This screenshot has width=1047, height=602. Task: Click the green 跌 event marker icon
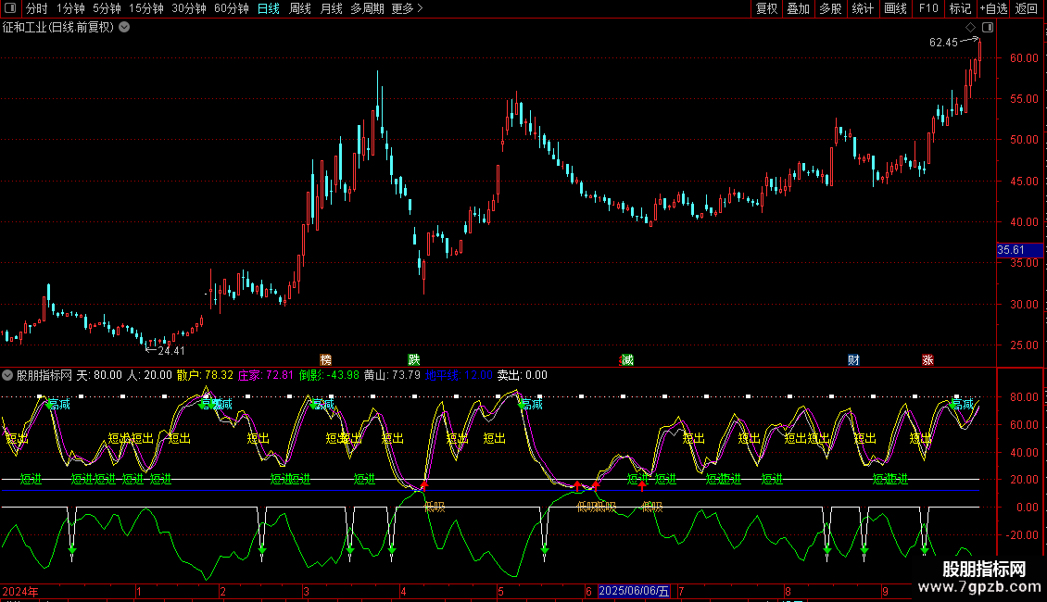point(413,359)
